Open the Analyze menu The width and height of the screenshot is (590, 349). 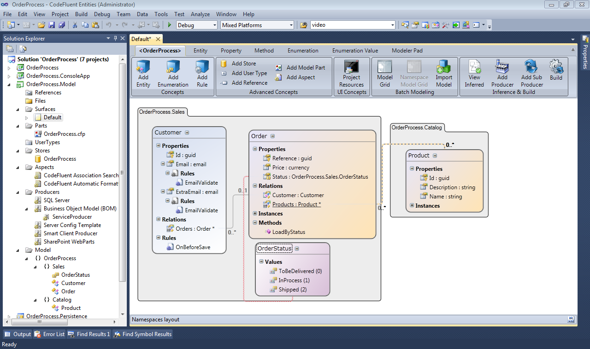(200, 14)
